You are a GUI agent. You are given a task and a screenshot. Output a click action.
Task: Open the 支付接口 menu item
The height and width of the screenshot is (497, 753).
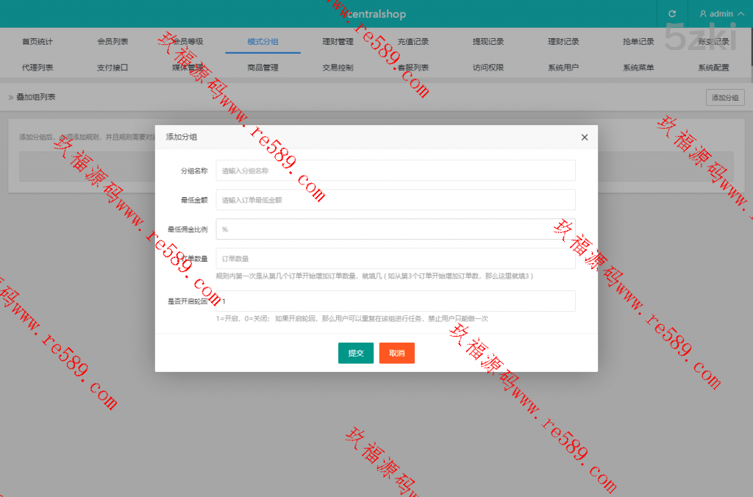(113, 68)
